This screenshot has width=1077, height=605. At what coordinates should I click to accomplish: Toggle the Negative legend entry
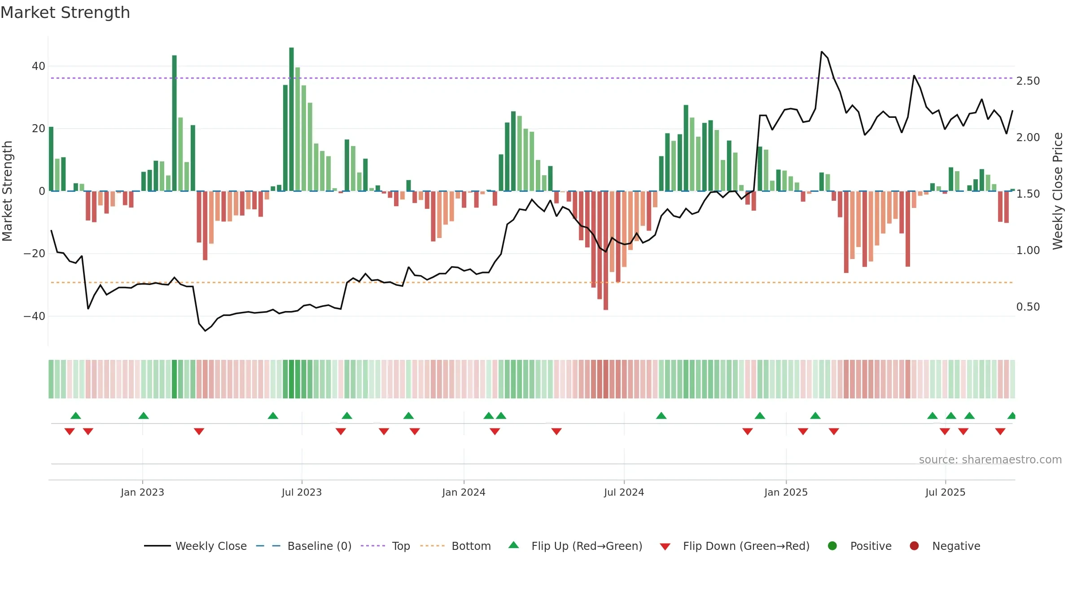click(x=945, y=546)
